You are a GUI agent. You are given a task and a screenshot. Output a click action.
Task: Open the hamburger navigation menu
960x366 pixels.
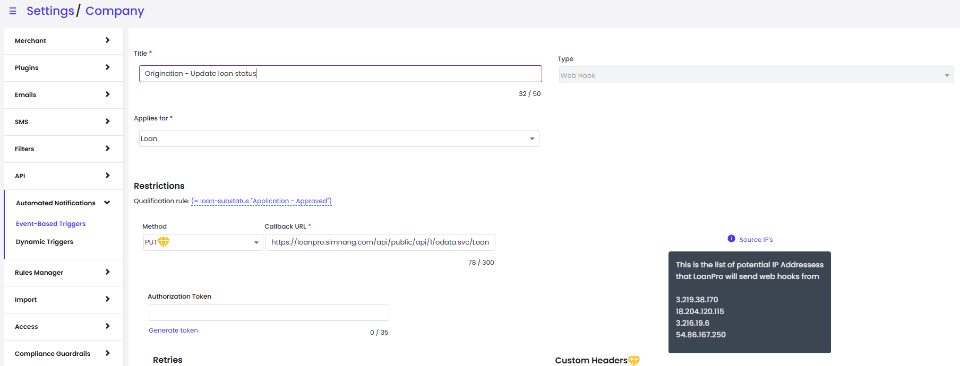pos(13,11)
